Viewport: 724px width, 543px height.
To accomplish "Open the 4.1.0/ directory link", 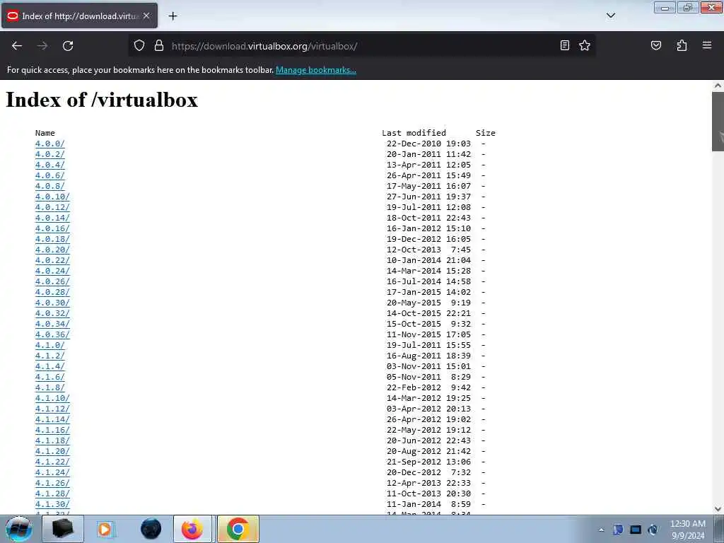I will pos(50,345).
